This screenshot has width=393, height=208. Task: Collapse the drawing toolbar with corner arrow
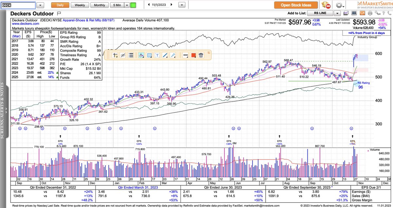coord(209,52)
